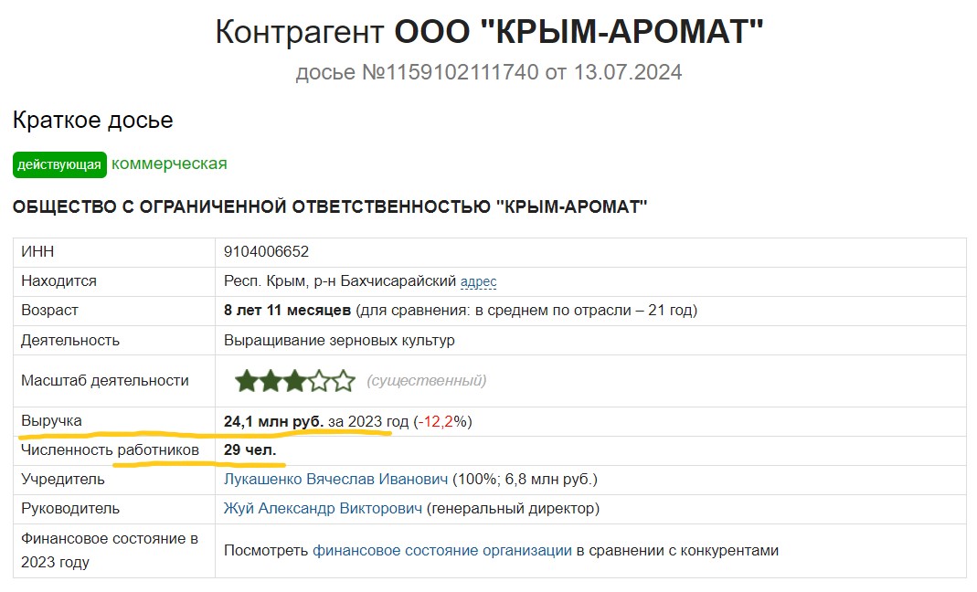This screenshot has height=592, width=977.
Task: Click the "Краткое досье" section heading
Action: (x=93, y=120)
